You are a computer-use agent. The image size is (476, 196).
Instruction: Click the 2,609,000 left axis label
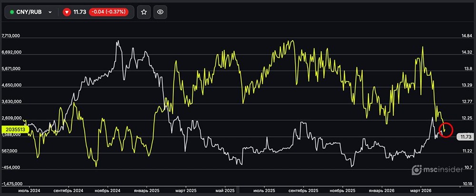tap(11, 118)
